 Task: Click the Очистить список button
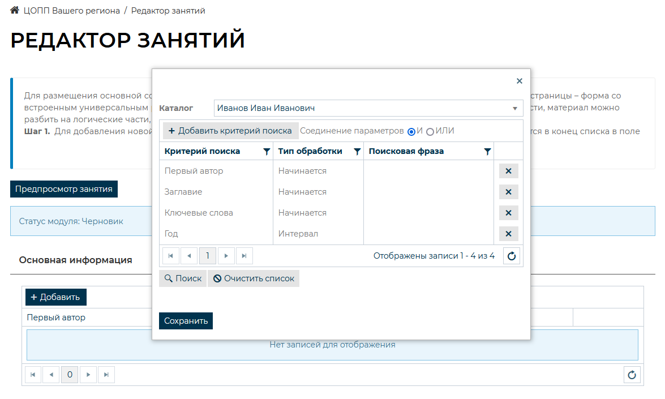254,278
